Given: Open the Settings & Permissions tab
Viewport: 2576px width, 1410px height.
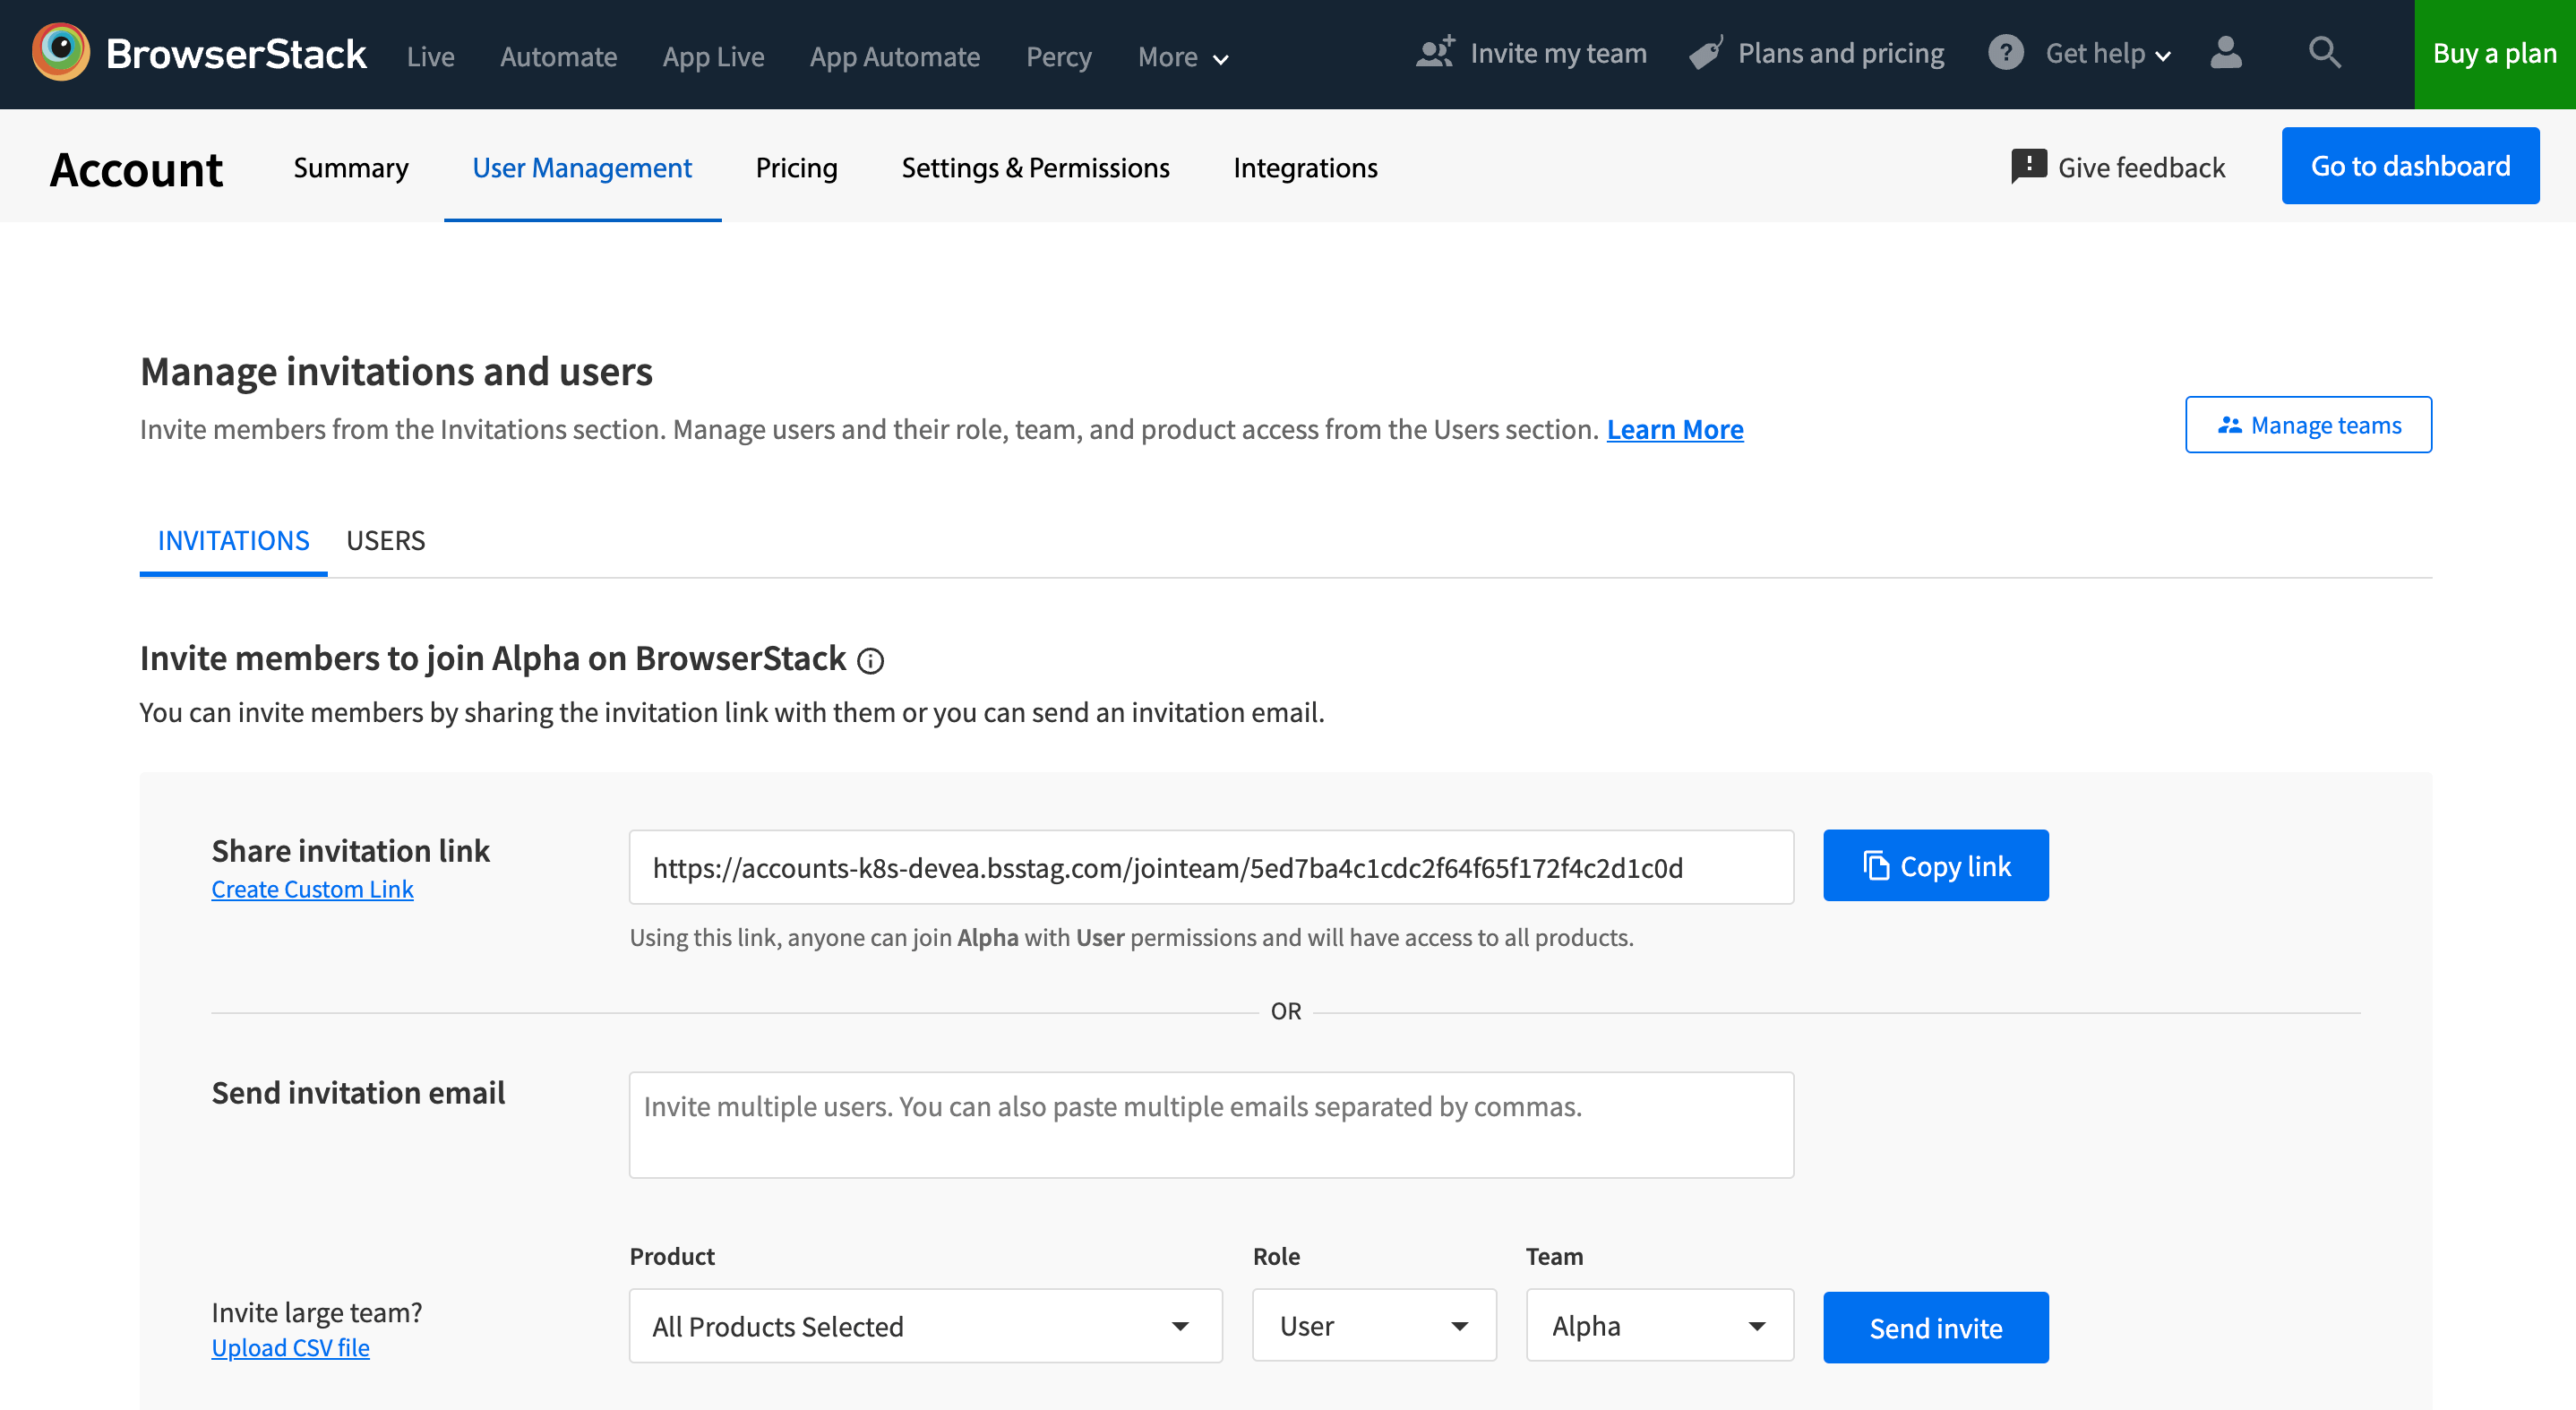Looking at the screenshot, I should (x=1035, y=167).
